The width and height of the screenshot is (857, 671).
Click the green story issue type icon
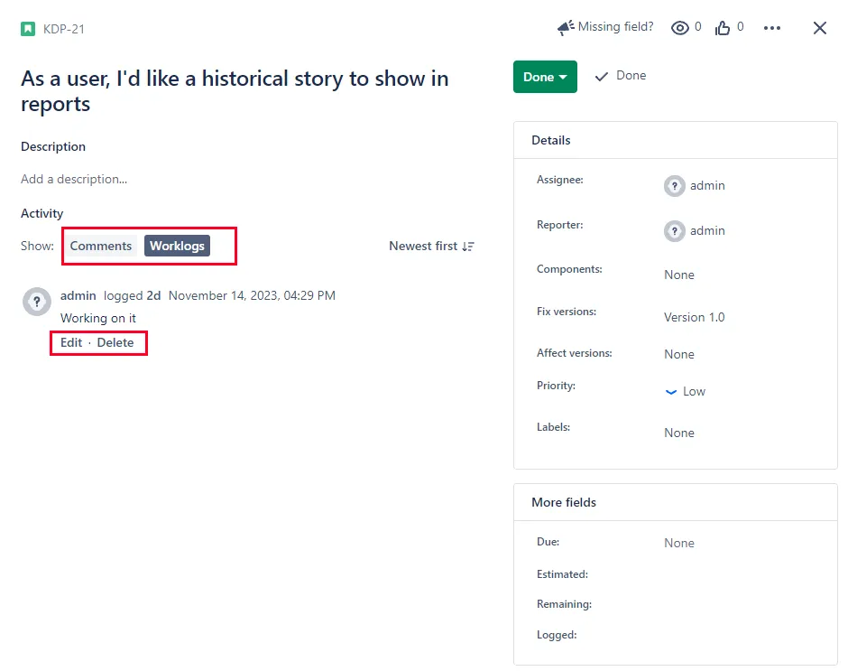[28, 29]
